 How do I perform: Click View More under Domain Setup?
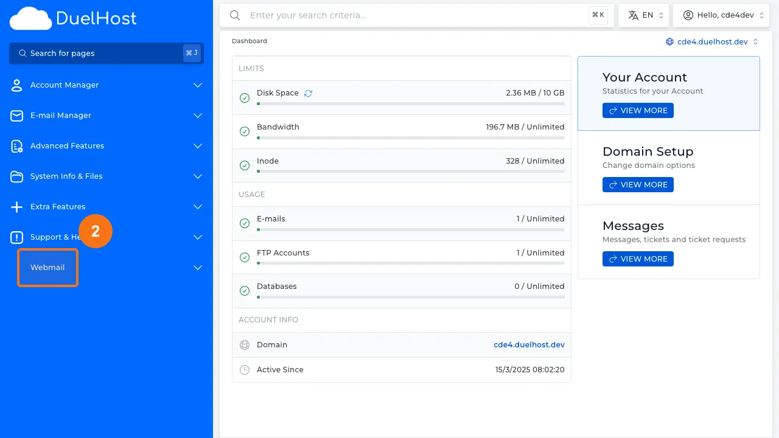[x=638, y=185]
